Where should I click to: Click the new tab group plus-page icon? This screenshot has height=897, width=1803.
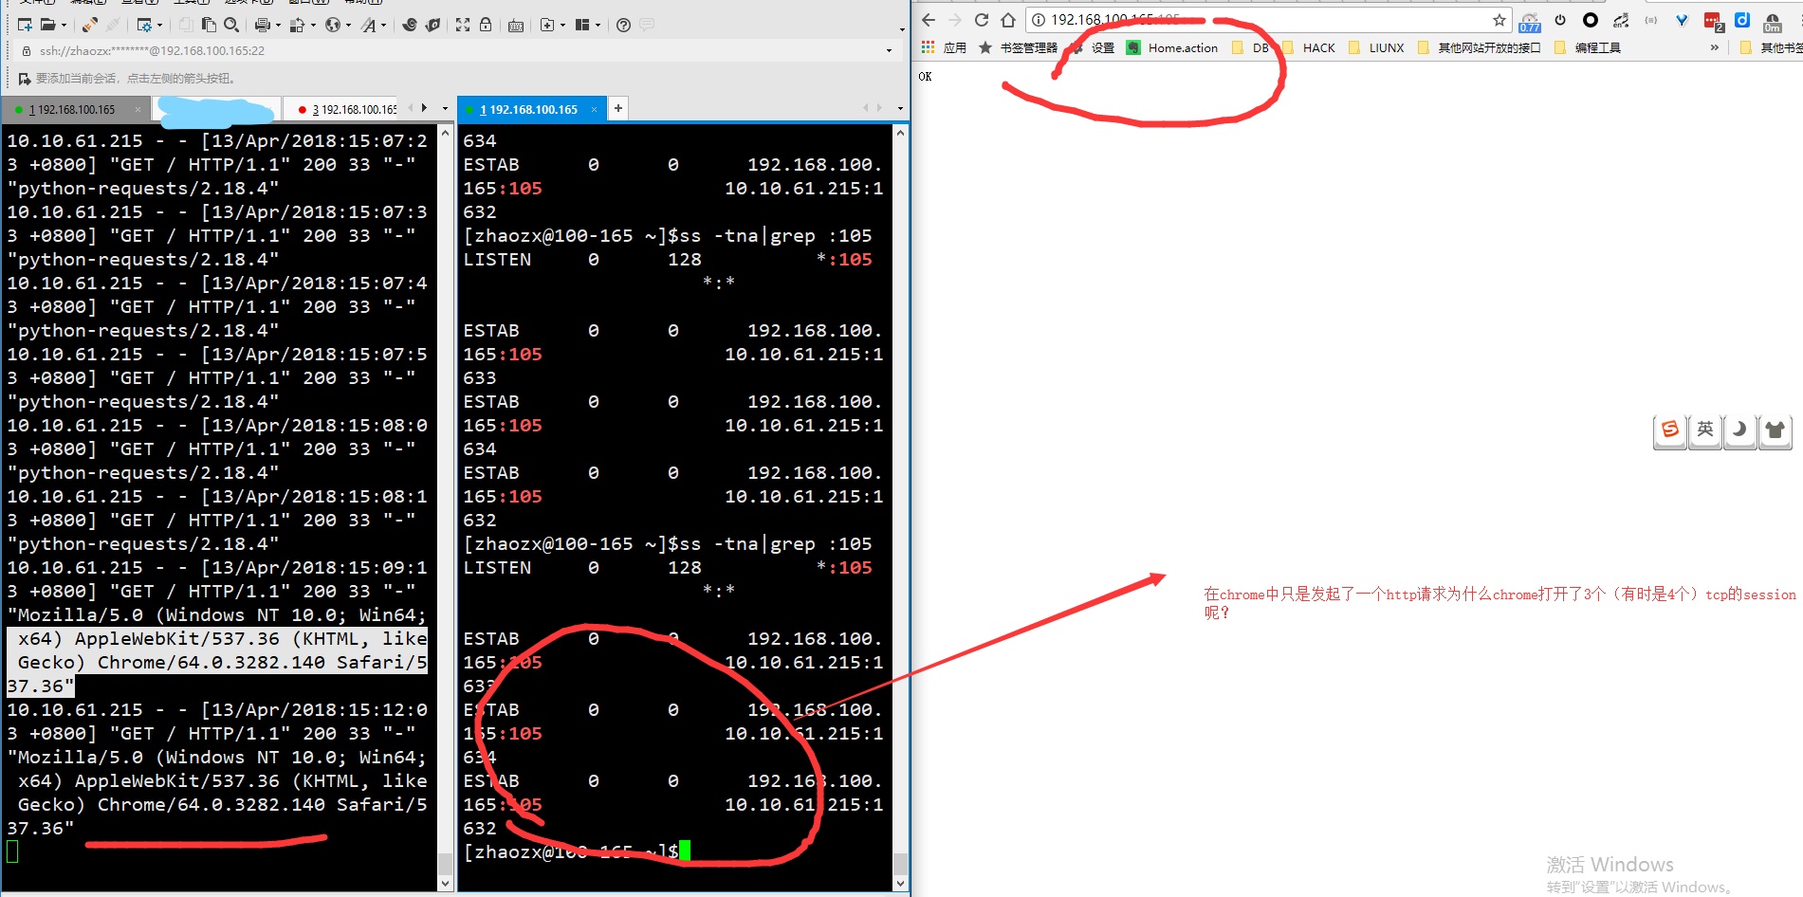point(546,25)
